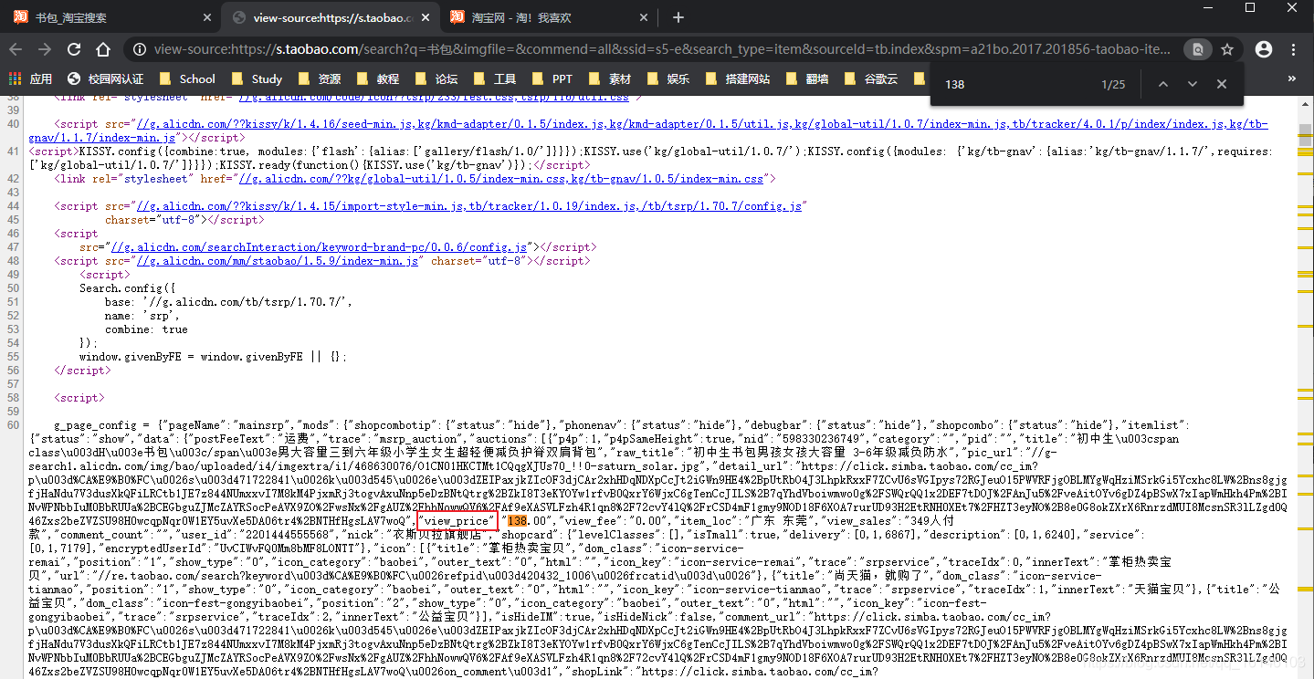Image resolution: width=1314 pixels, height=679 pixels.
Task: Open the 搭建网站 bookmark folder
Action: point(739,79)
